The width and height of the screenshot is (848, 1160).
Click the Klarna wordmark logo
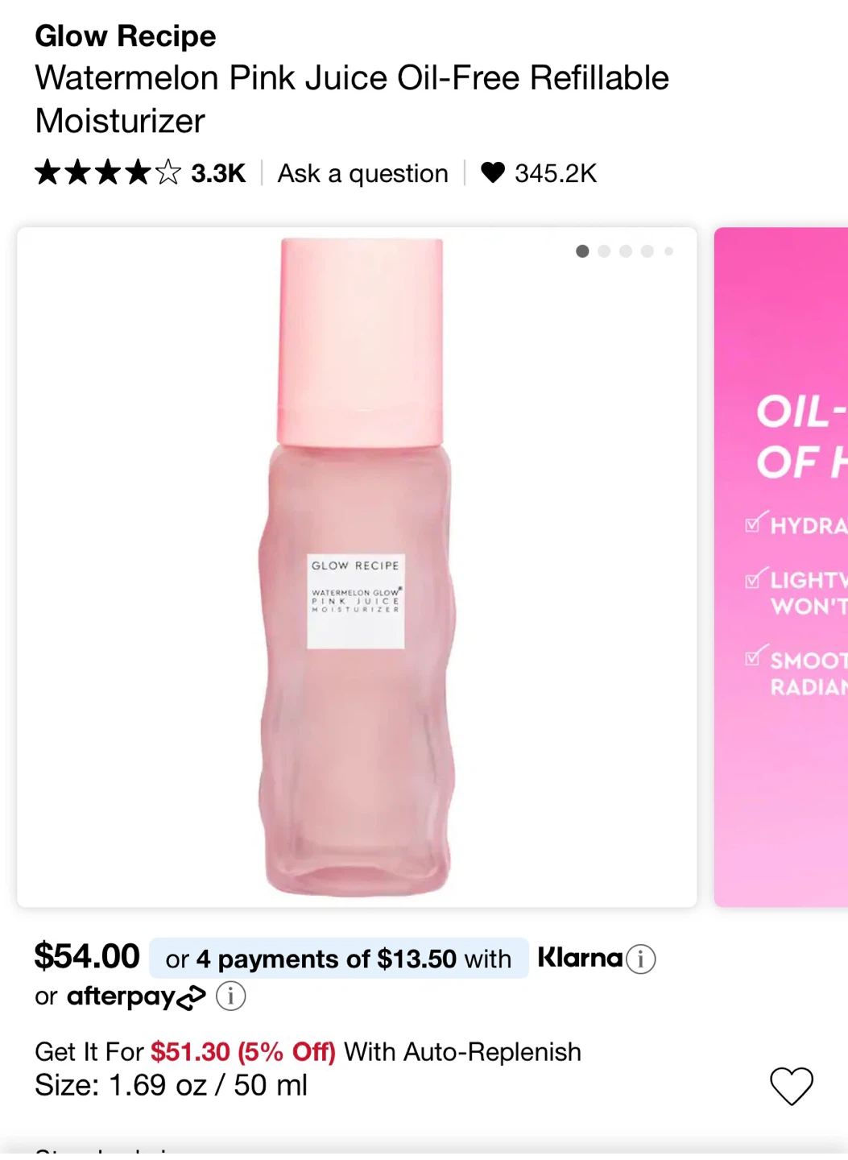pyautogui.click(x=578, y=959)
